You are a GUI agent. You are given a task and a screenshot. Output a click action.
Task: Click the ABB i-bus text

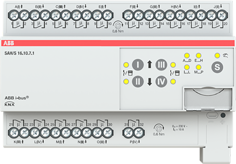pyautogui.click(x=17, y=98)
